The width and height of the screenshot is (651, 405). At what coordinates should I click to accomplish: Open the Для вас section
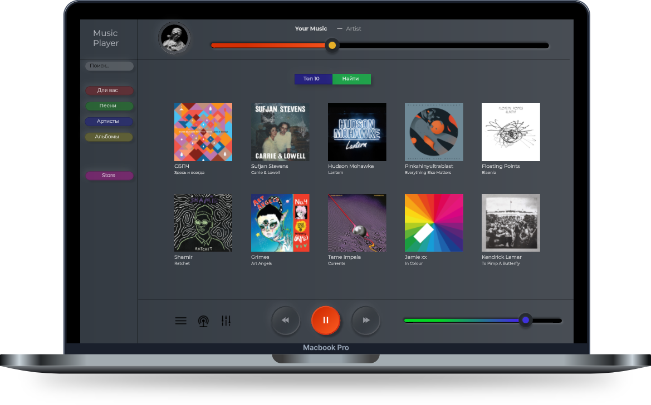tap(110, 90)
